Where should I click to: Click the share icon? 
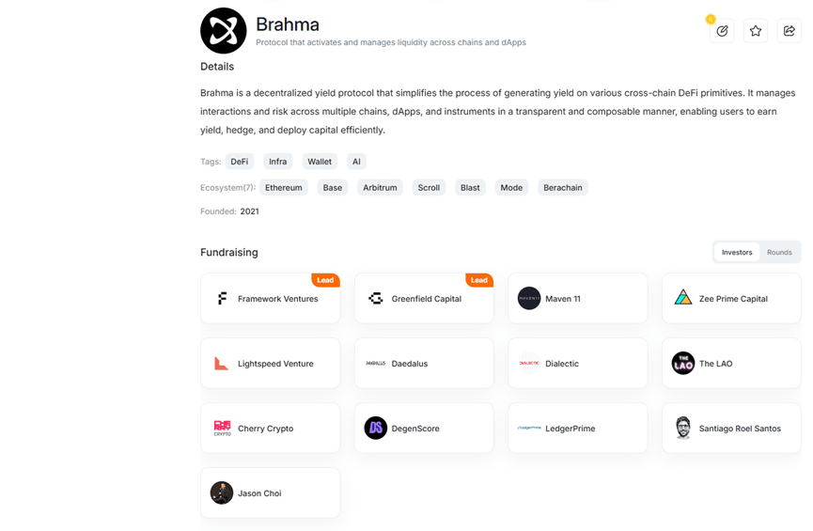[x=790, y=31]
